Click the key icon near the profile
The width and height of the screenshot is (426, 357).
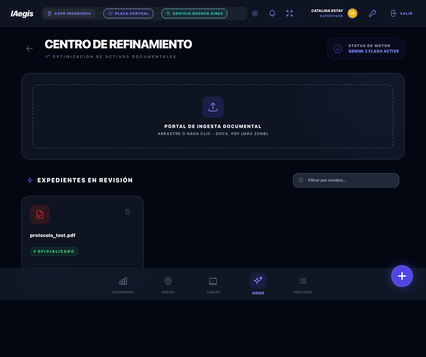372,13
